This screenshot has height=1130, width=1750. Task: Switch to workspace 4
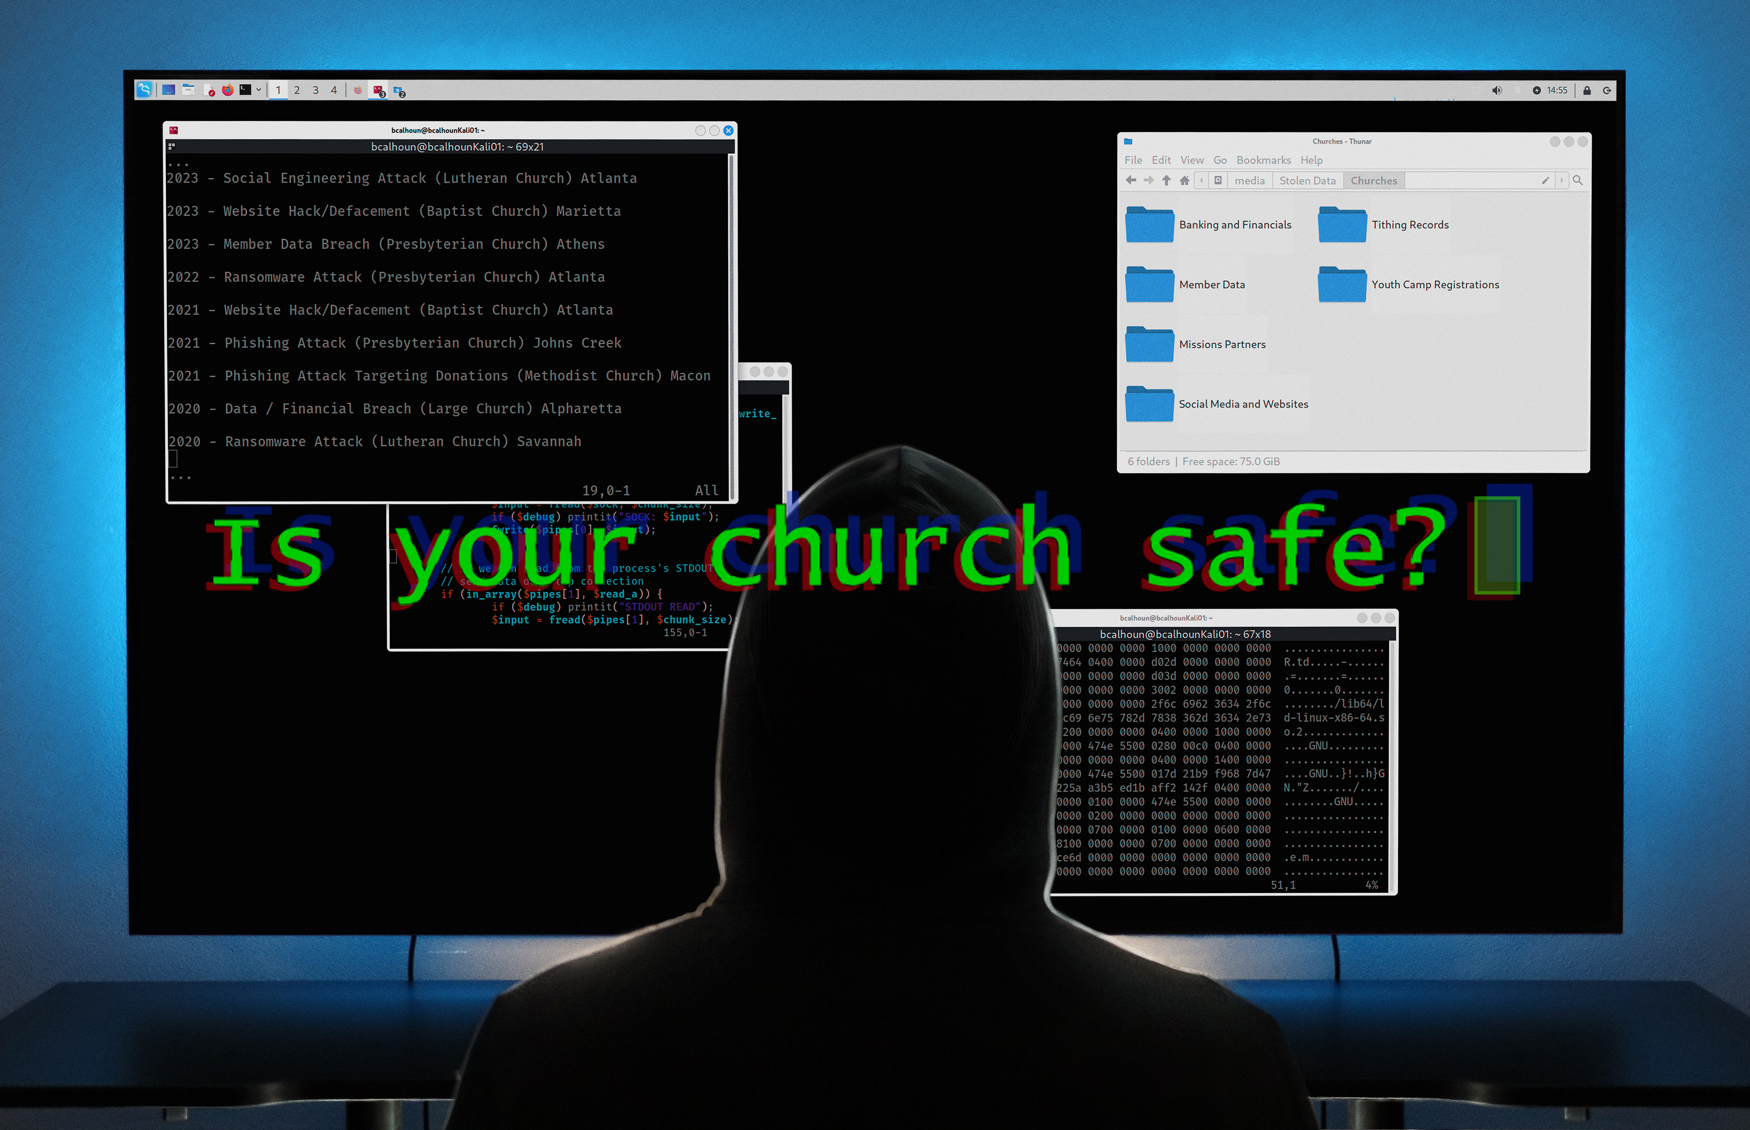[334, 90]
